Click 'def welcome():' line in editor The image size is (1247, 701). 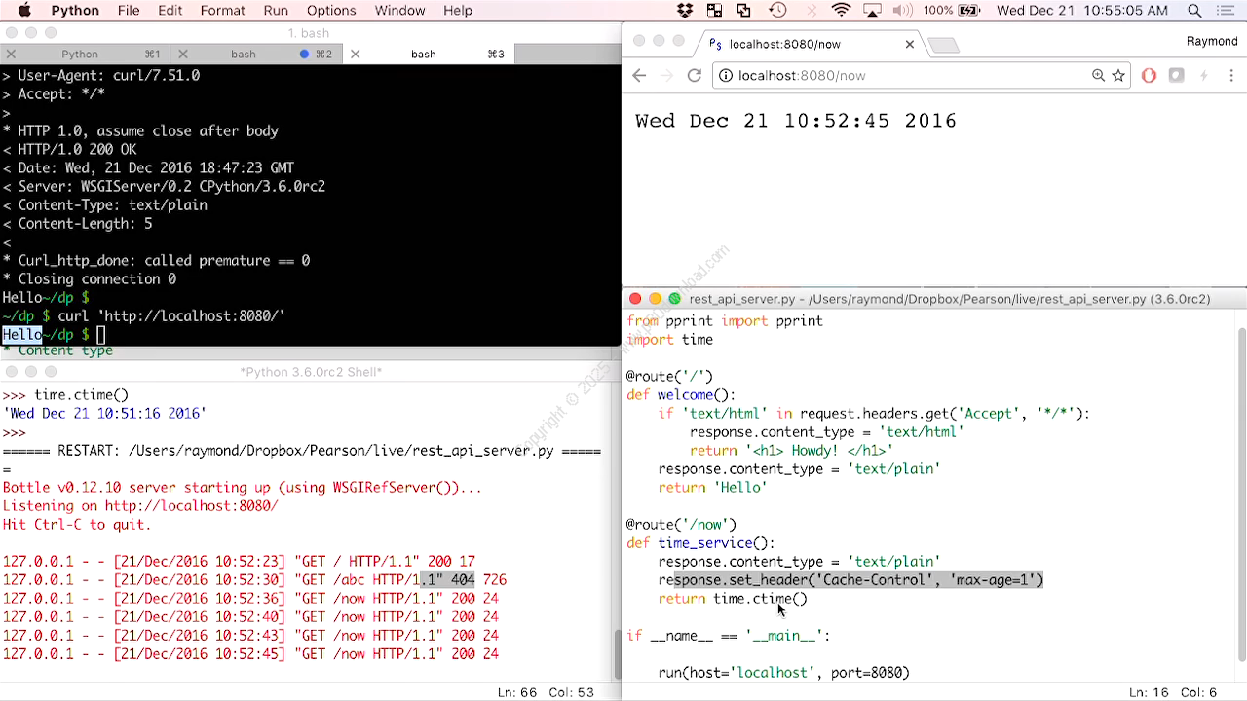pyautogui.click(x=681, y=395)
